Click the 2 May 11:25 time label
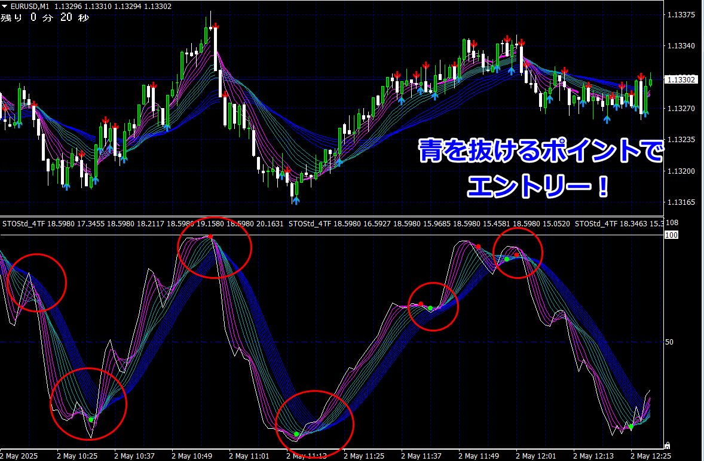This screenshot has height=461, width=704. 364,456
